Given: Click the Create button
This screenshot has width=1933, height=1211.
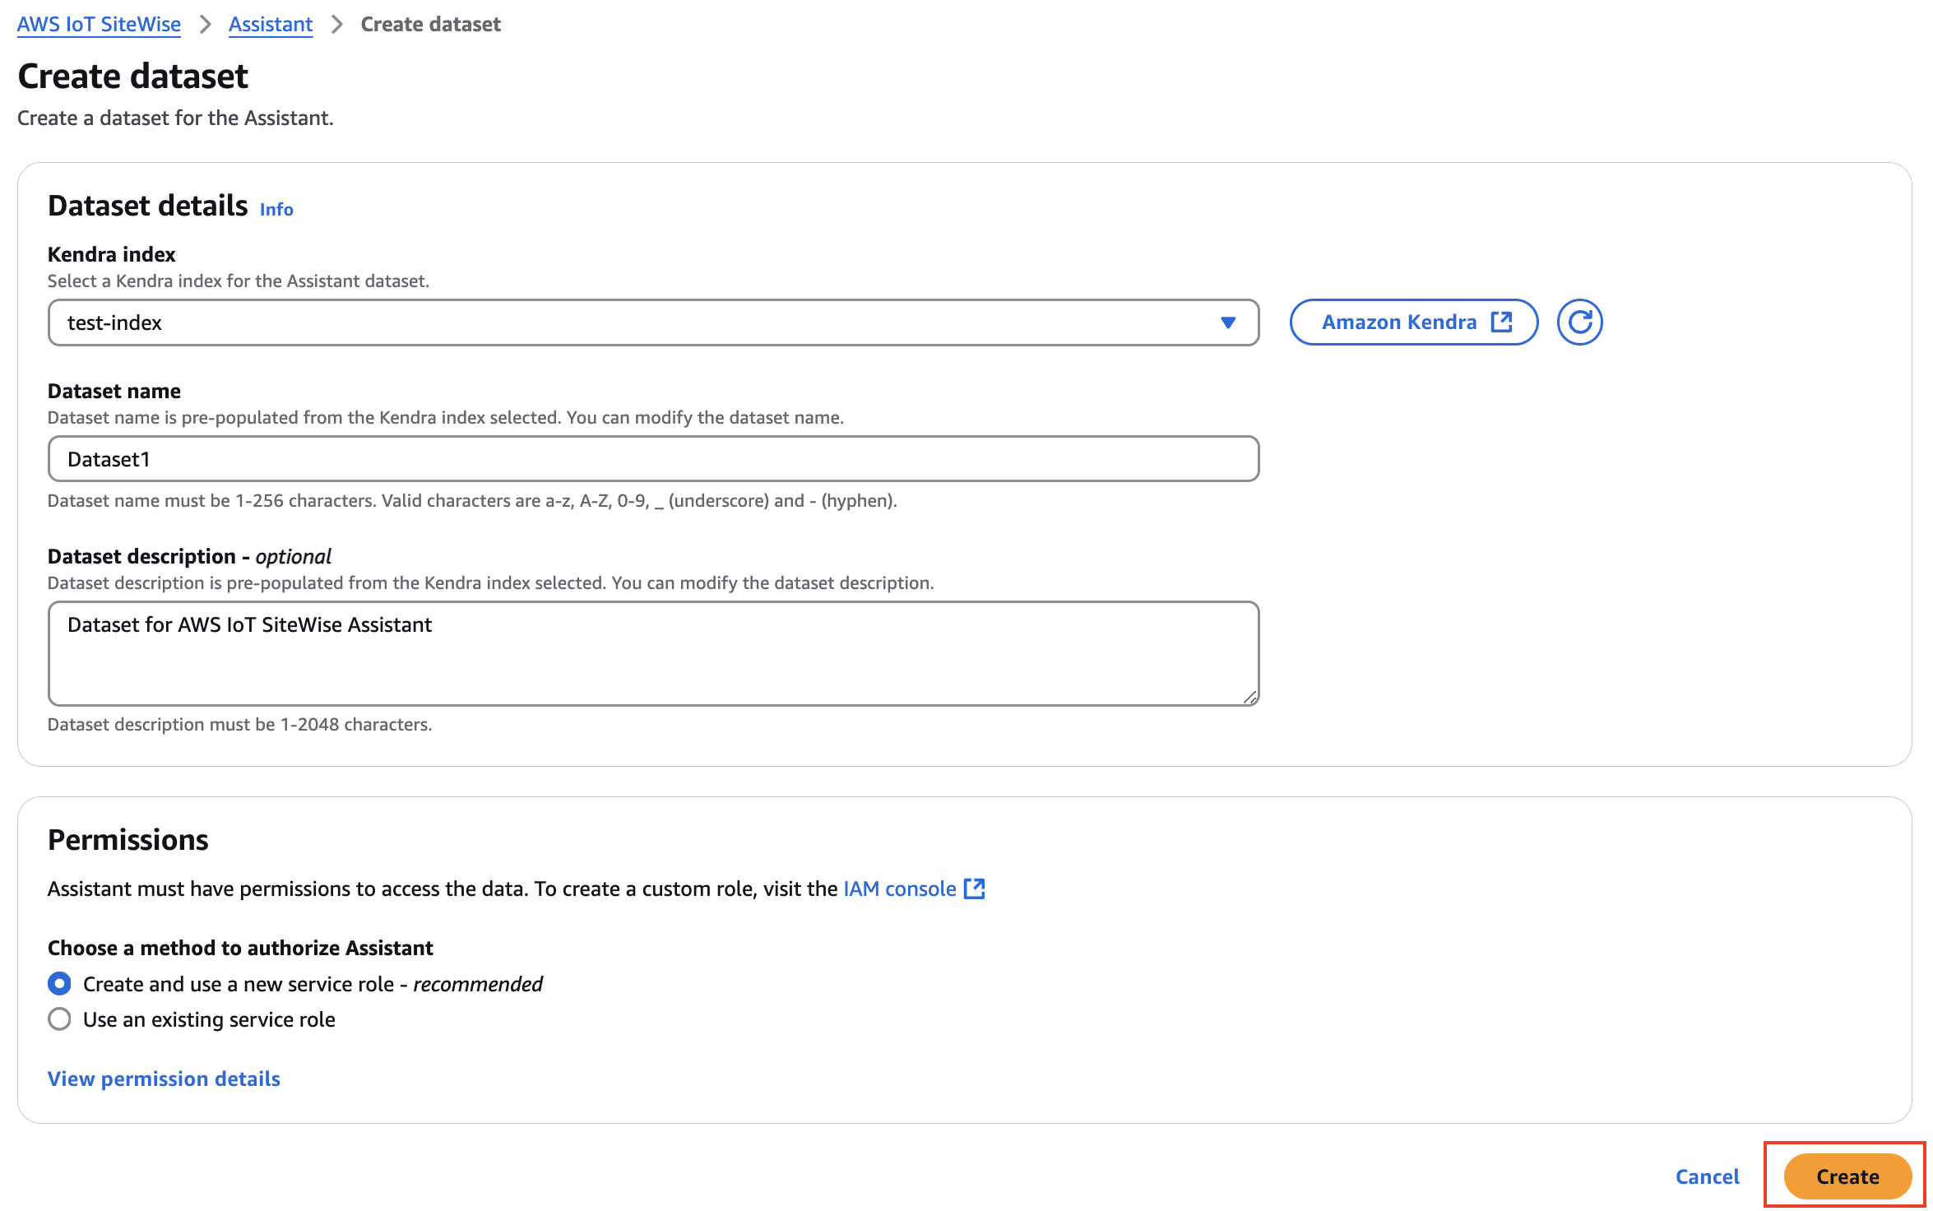Looking at the screenshot, I should pos(1847,1176).
